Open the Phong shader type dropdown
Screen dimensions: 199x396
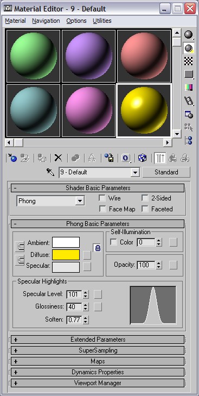click(50, 202)
